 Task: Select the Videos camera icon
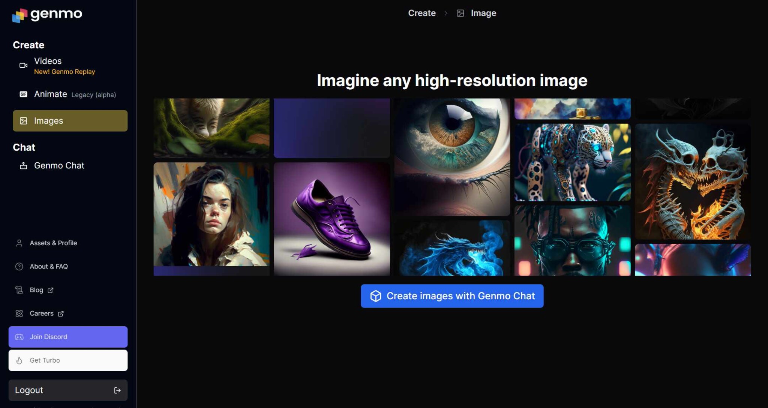[23, 65]
